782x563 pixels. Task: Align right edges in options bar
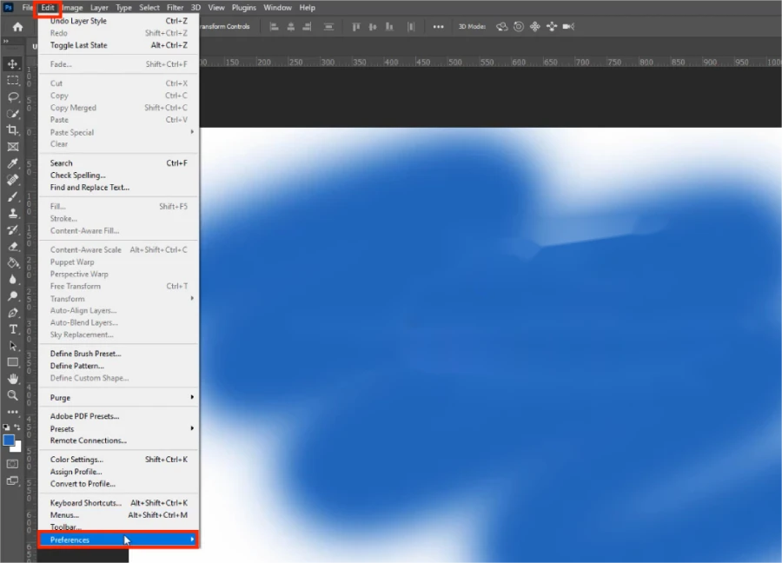308,27
